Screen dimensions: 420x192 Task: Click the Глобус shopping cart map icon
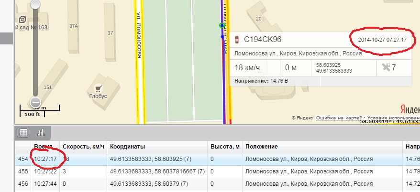[98, 88]
